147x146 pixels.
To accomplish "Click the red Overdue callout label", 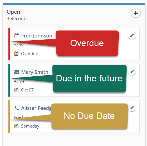I will pyautogui.click(x=87, y=43).
